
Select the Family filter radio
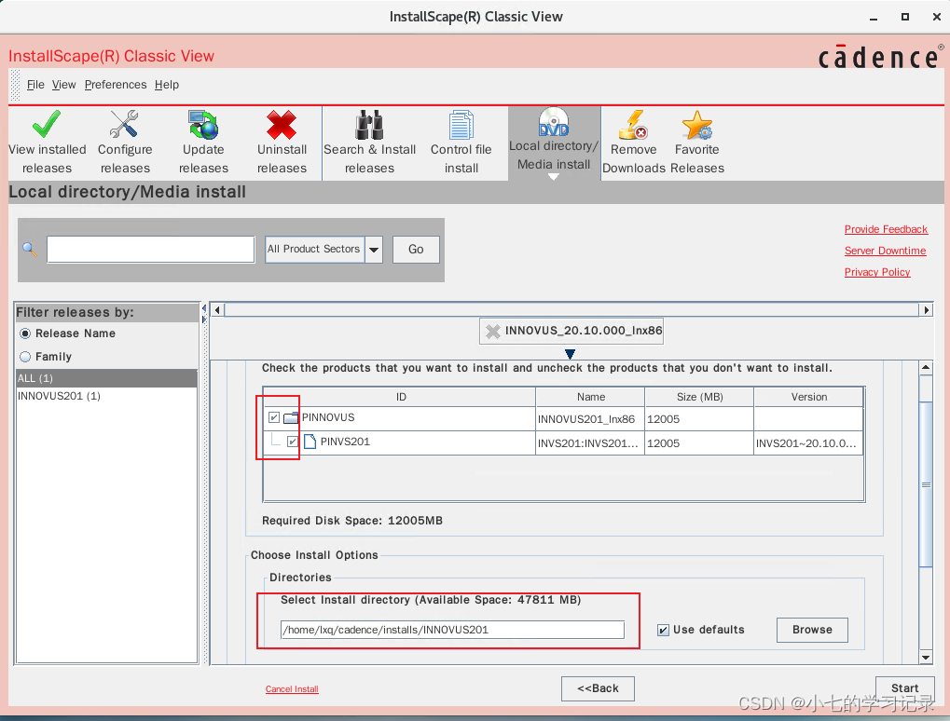pyautogui.click(x=25, y=357)
